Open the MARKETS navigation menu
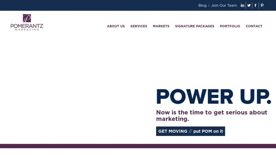276x155 pixels. [161, 26]
